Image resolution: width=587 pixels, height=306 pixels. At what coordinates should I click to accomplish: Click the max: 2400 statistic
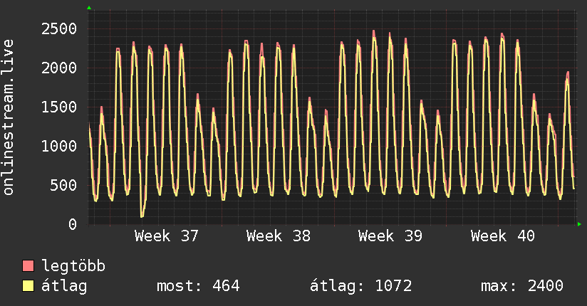coord(522,286)
